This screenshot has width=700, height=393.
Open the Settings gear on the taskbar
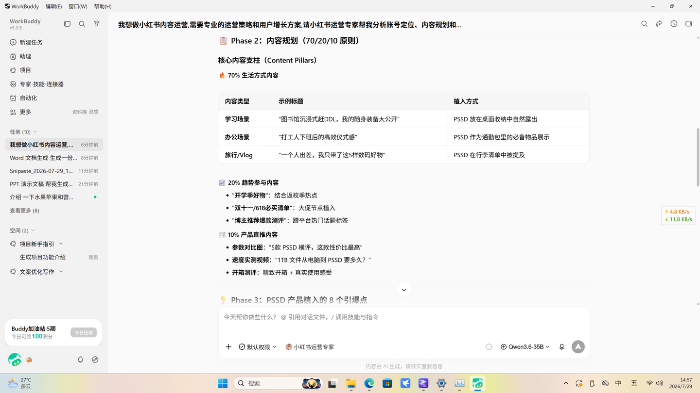pos(441,383)
